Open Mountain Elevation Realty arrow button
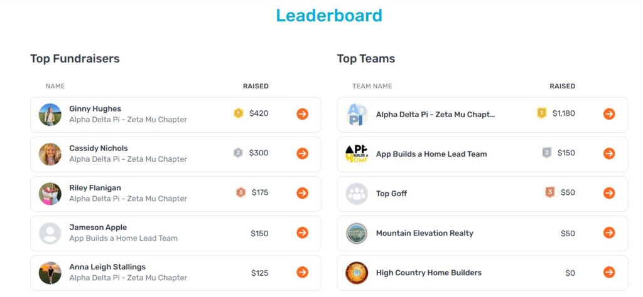The height and width of the screenshot is (297, 643). (609, 232)
